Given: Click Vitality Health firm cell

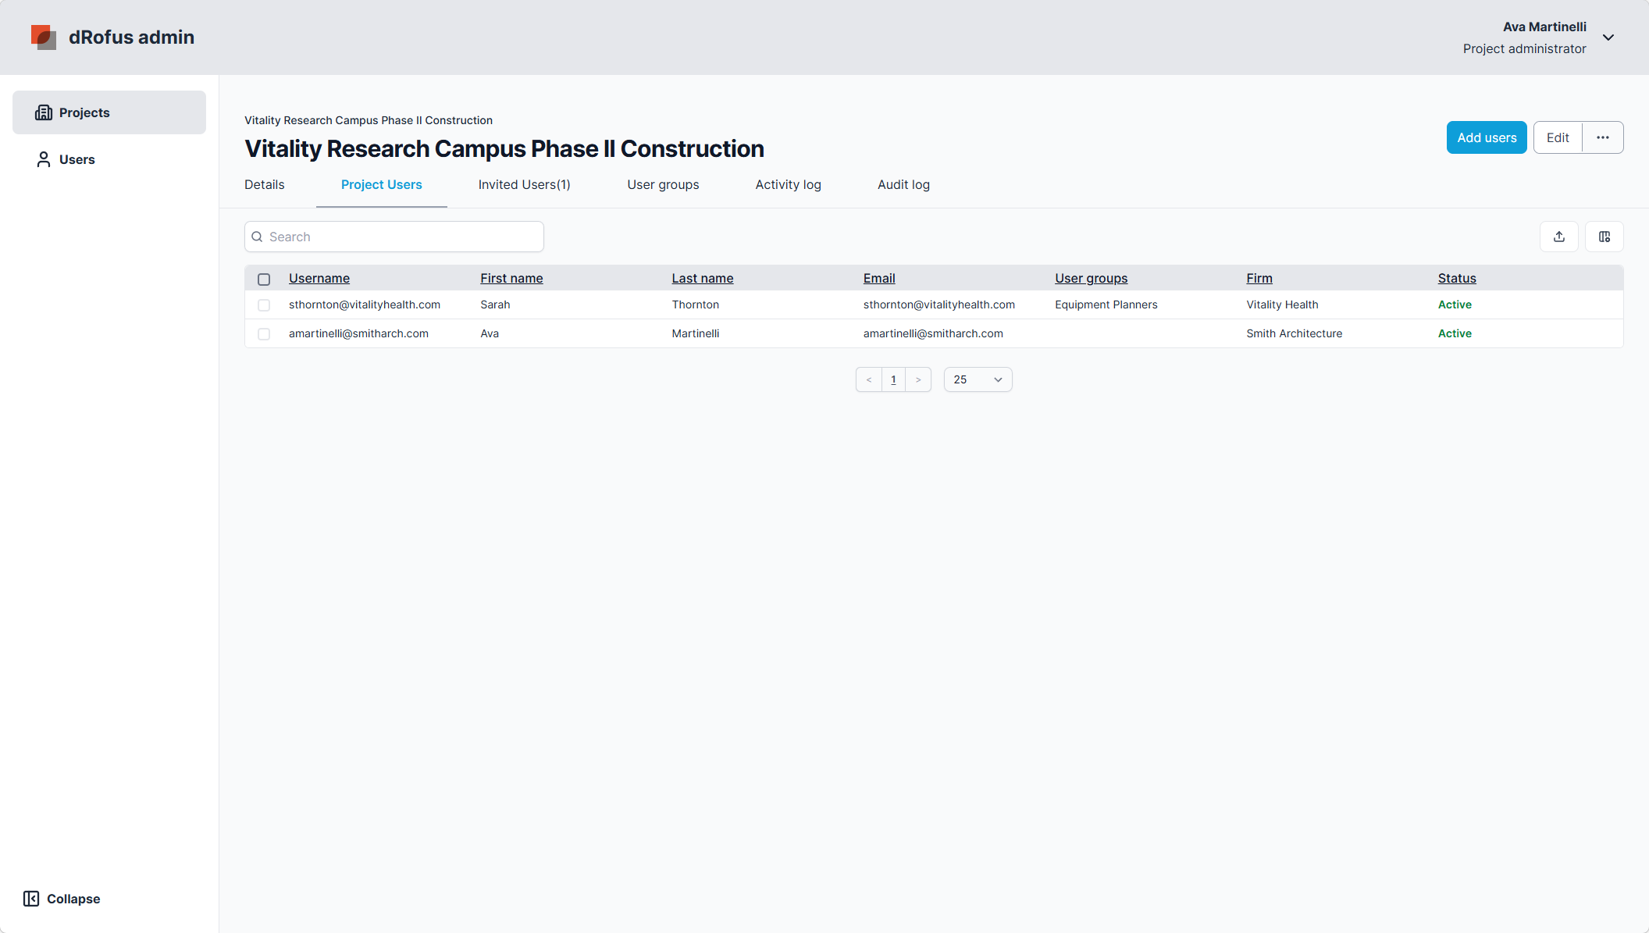Looking at the screenshot, I should (1282, 304).
